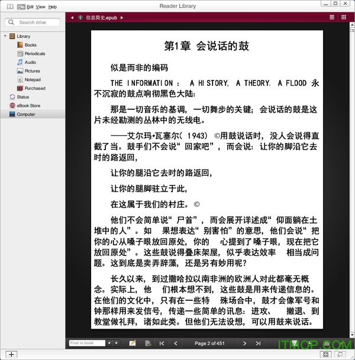Toggle full screen view at bottom right
This screenshot has height=360, width=355.
click(x=326, y=355)
